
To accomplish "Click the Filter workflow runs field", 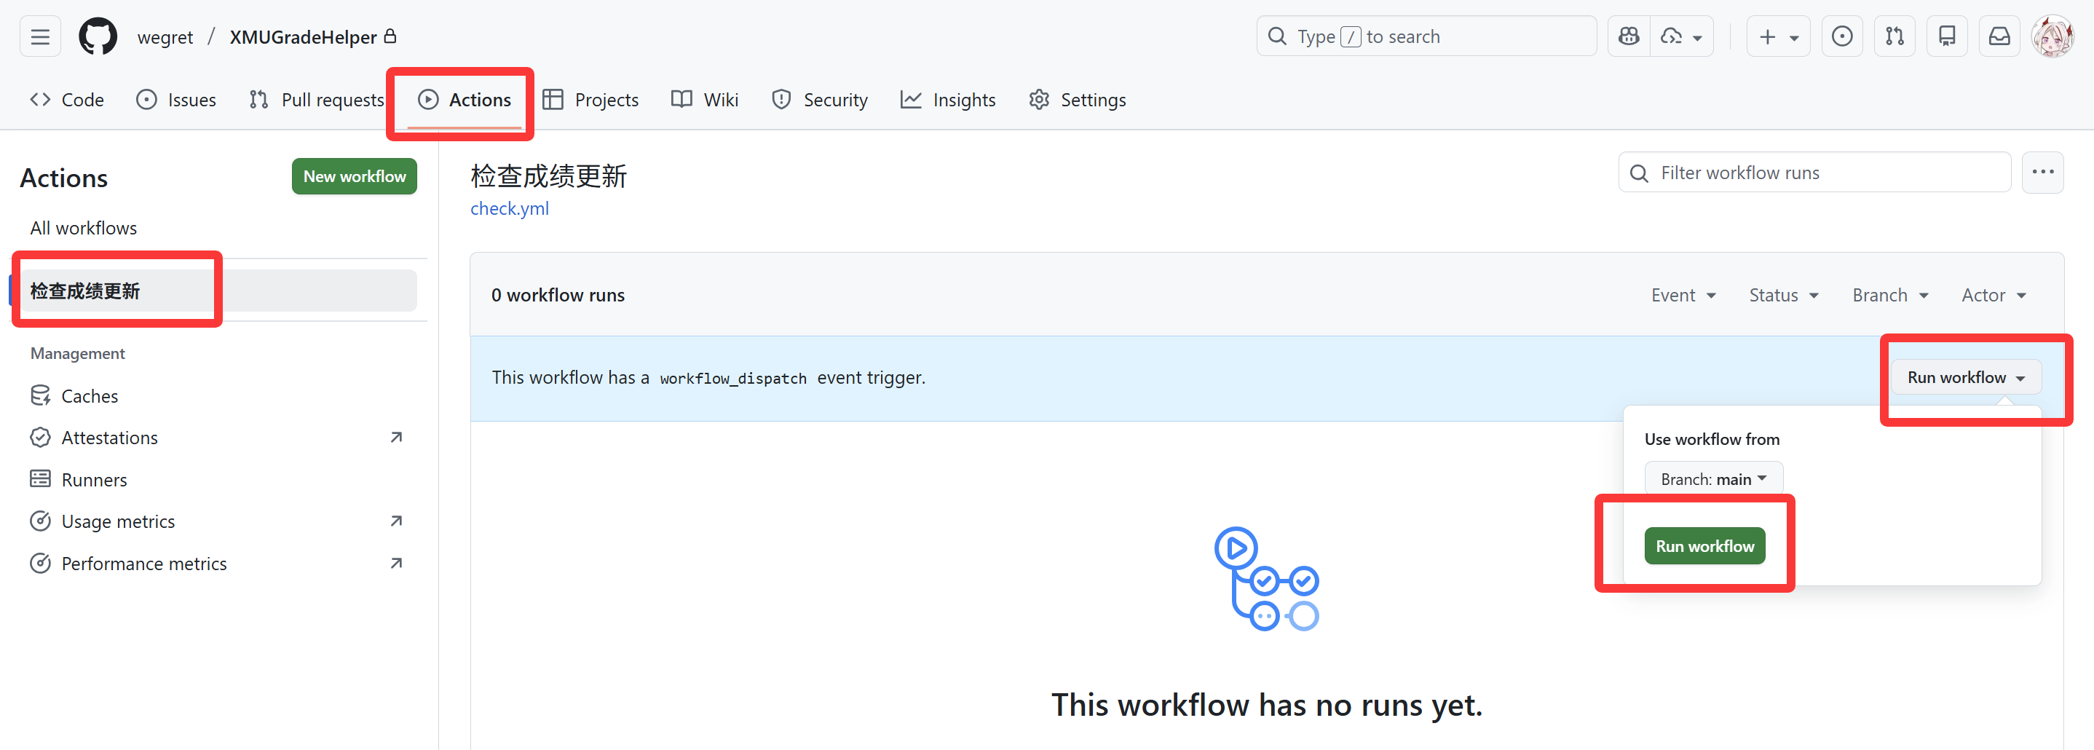I will 1814,173.
